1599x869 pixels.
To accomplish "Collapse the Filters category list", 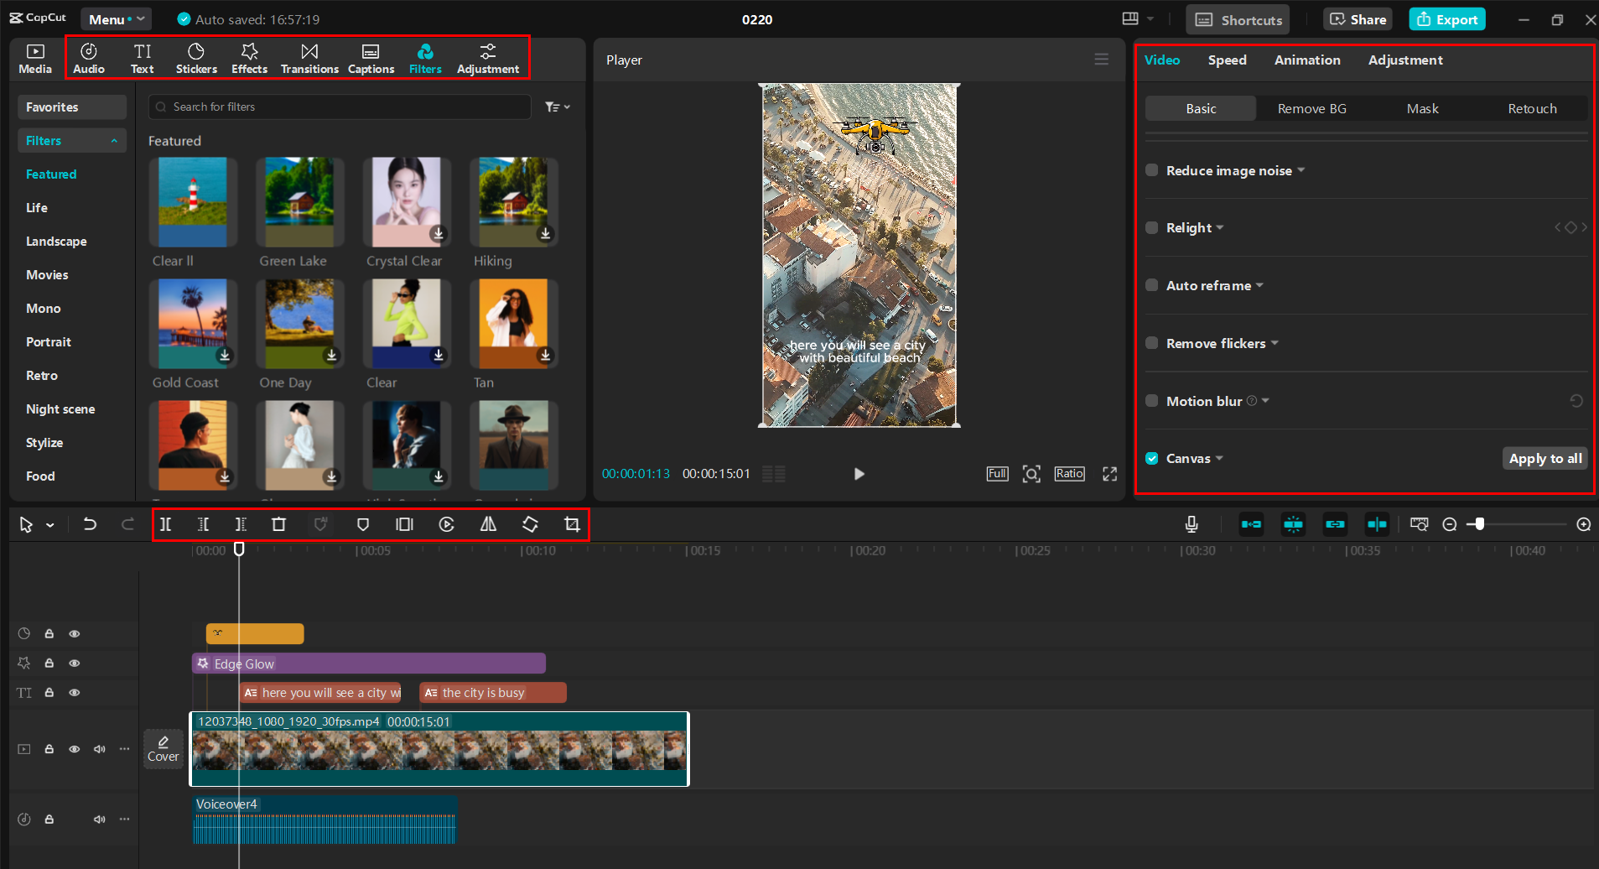I will tap(114, 141).
